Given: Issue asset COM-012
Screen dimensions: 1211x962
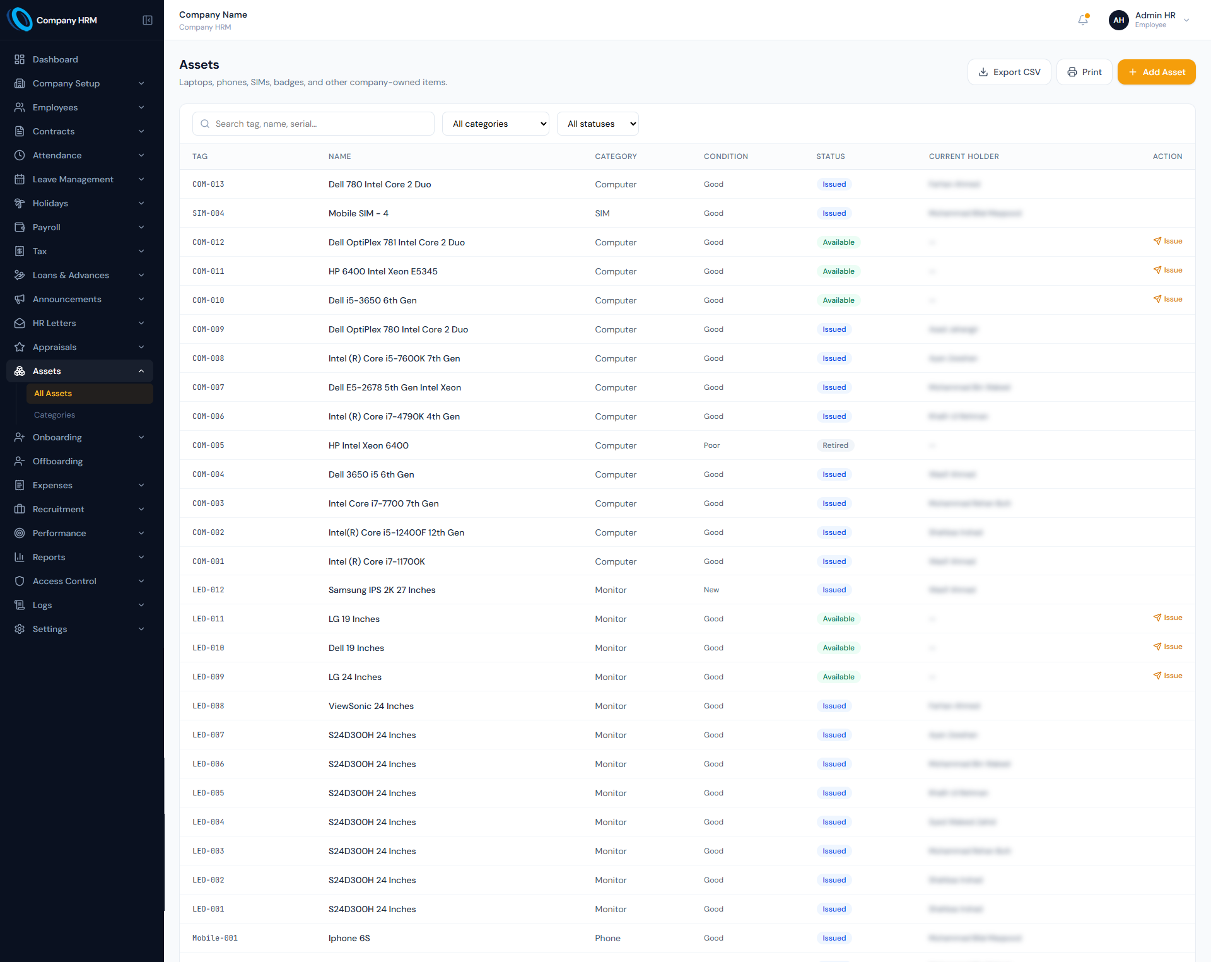Looking at the screenshot, I should coord(1167,241).
